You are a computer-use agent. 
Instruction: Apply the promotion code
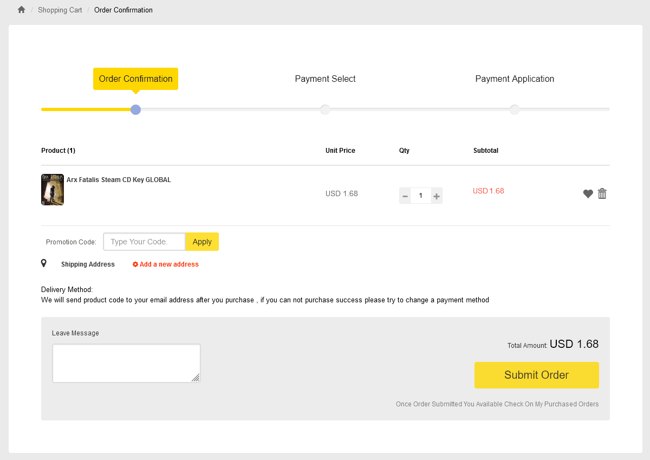[x=202, y=242]
